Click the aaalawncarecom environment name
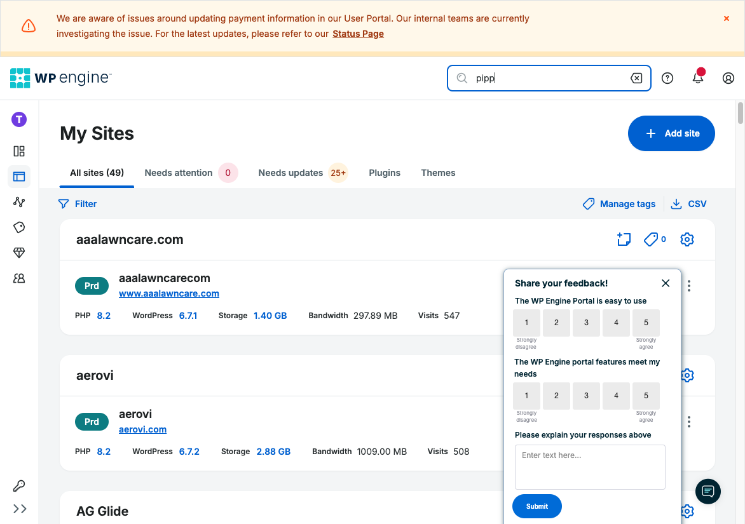 pyautogui.click(x=165, y=278)
